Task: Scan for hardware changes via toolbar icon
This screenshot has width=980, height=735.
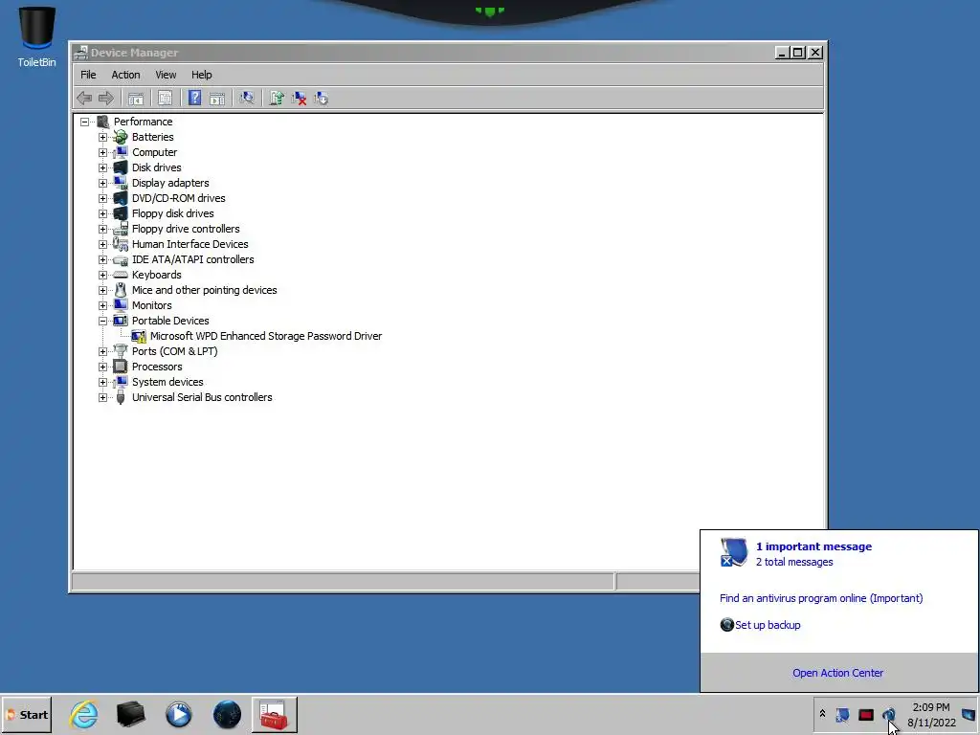Action: point(247,99)
